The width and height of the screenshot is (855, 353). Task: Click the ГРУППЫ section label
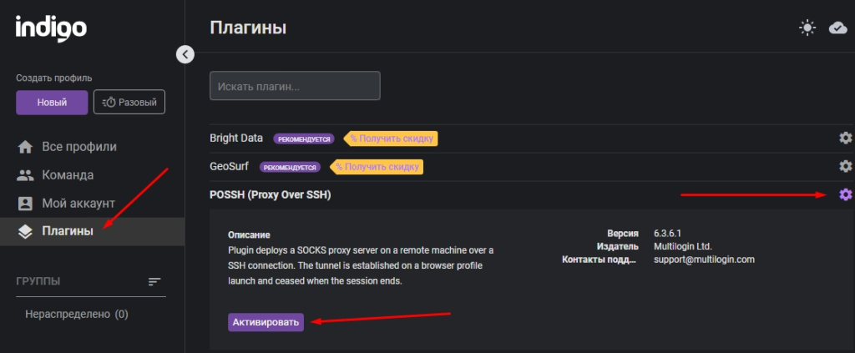(x=38, y=281)
